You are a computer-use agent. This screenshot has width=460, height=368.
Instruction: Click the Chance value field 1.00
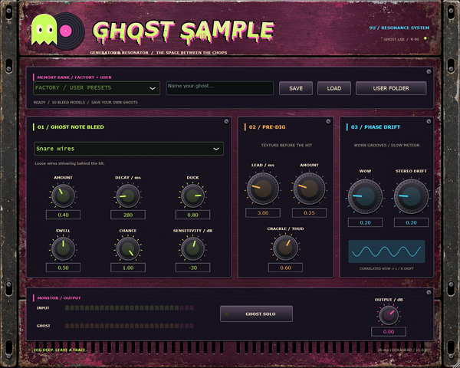(128, 268)
